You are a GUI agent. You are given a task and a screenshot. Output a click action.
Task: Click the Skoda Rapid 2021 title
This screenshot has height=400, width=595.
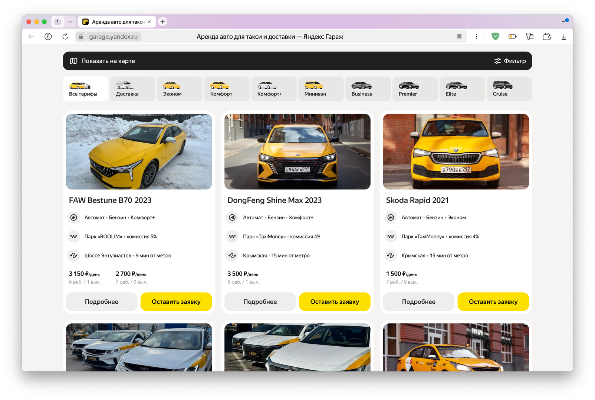tap(417, 200)
